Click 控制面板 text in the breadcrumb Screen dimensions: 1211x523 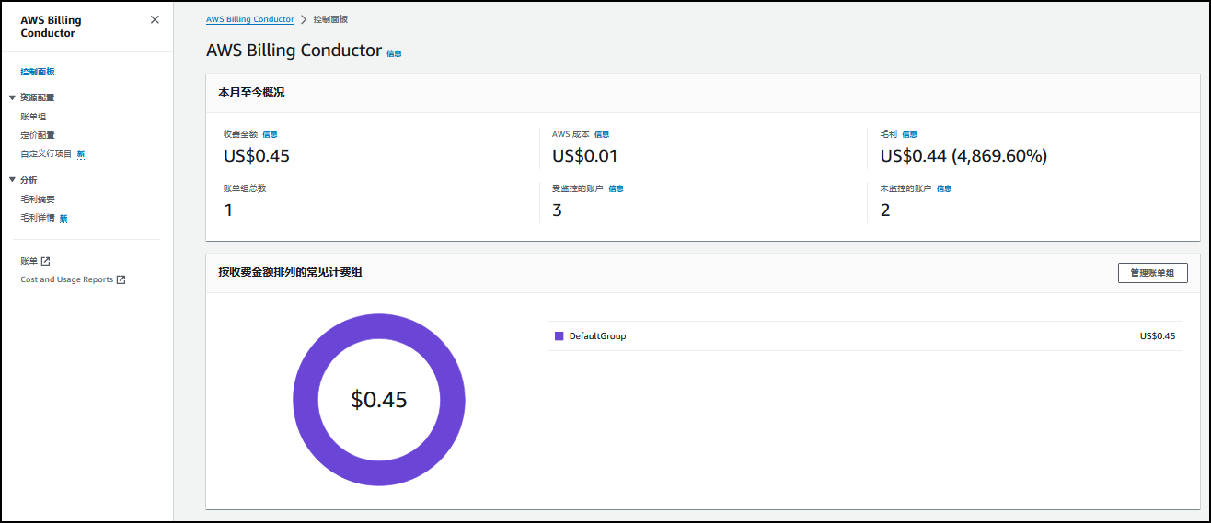(330, 19)
